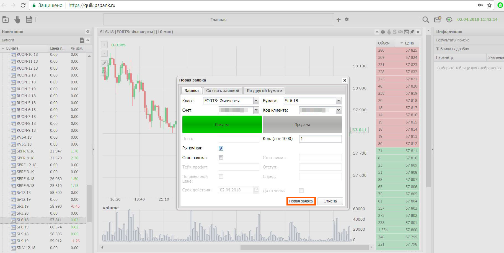Sort by the Бумага column header
The height and width of the screenshot is (253, 504).
click(x=24, y=48)
